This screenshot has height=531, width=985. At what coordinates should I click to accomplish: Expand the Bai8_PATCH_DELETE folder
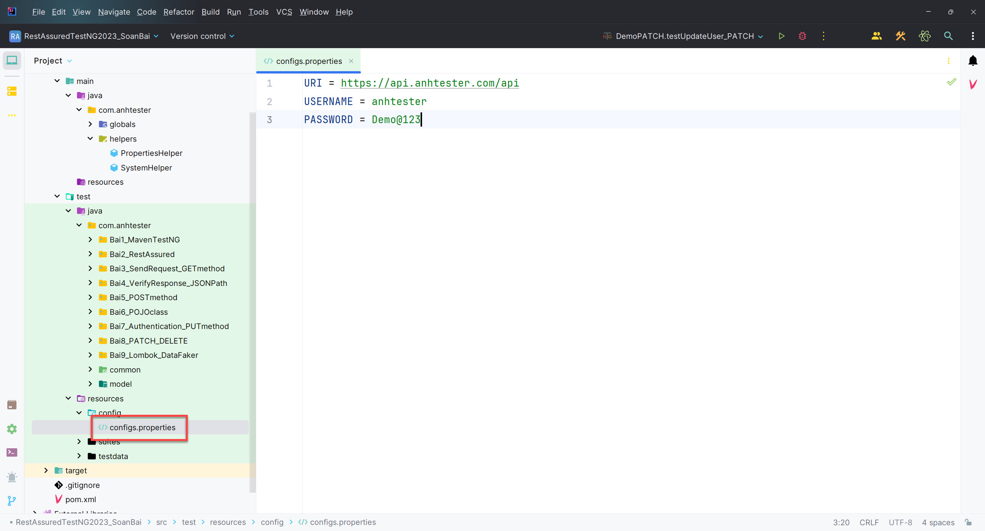click(90, 341)
